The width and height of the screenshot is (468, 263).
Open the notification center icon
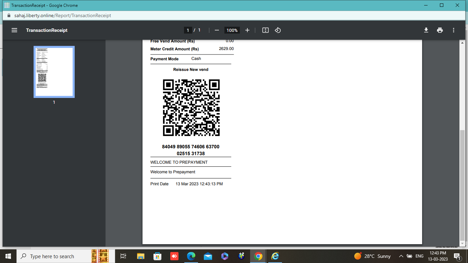[x=457, y=256]
